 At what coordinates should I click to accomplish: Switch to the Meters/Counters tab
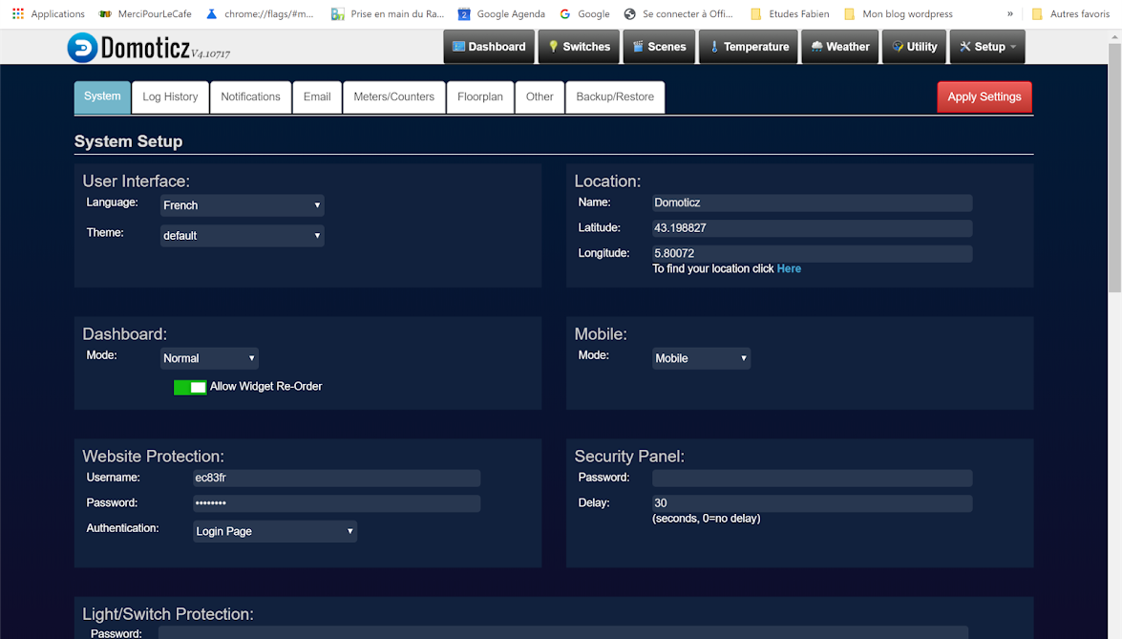click(x=393, y=97)
